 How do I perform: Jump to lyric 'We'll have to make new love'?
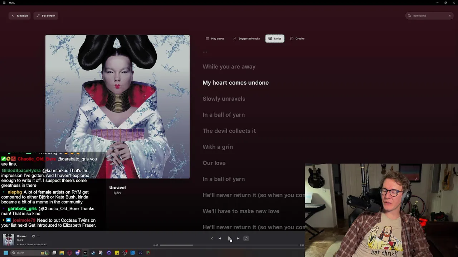(x=241, y=211)
